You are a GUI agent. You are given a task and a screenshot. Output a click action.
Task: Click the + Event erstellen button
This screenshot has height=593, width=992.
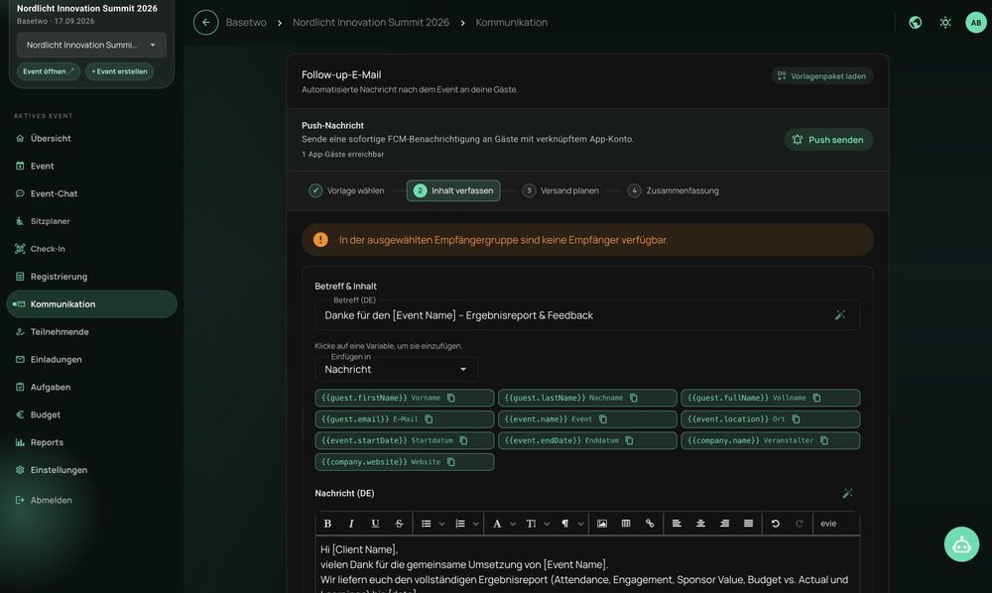120,71
